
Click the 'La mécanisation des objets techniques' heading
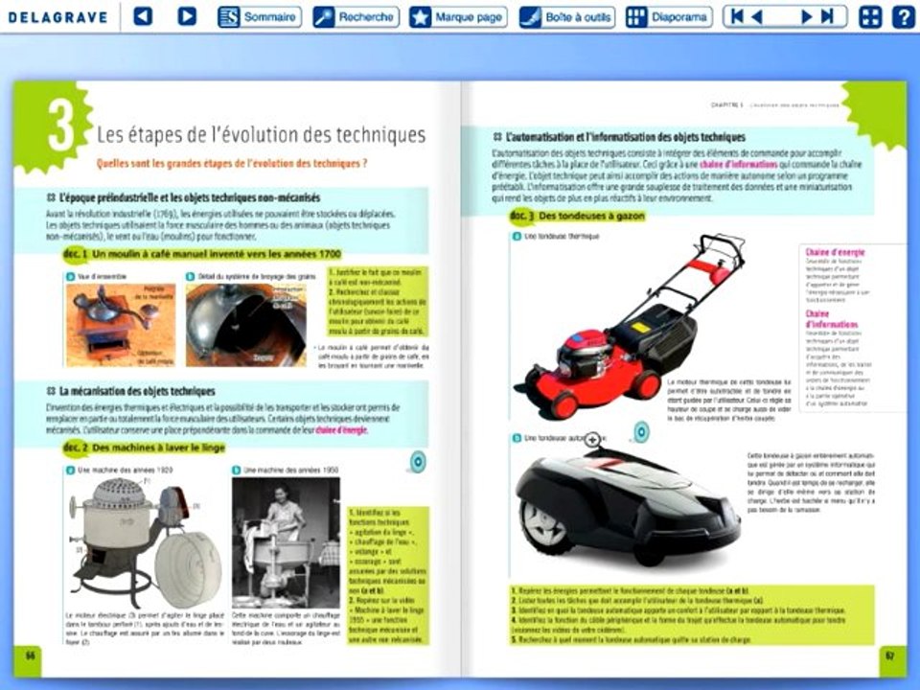[131, 391]
